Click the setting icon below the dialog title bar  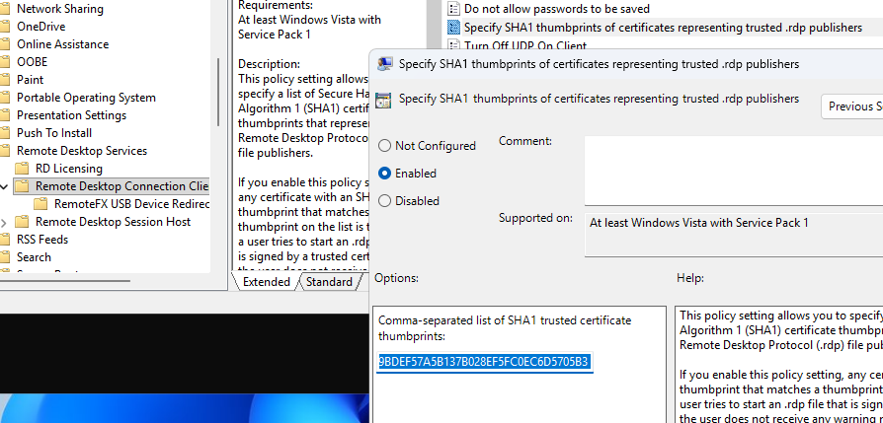point(383,100)
